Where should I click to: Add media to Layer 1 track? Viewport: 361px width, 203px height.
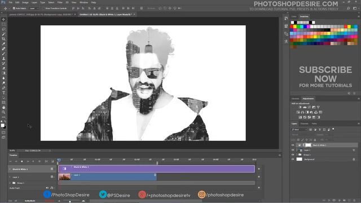pos(259,176)
